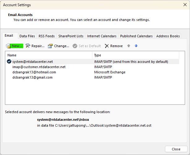The image size is (190, 155).
Task: Open the Address Books tab
Action: [168, 36]
